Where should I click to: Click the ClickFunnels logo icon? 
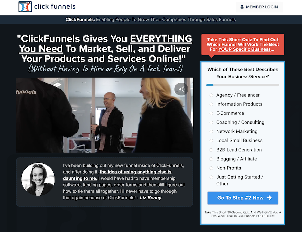[25, 7]
